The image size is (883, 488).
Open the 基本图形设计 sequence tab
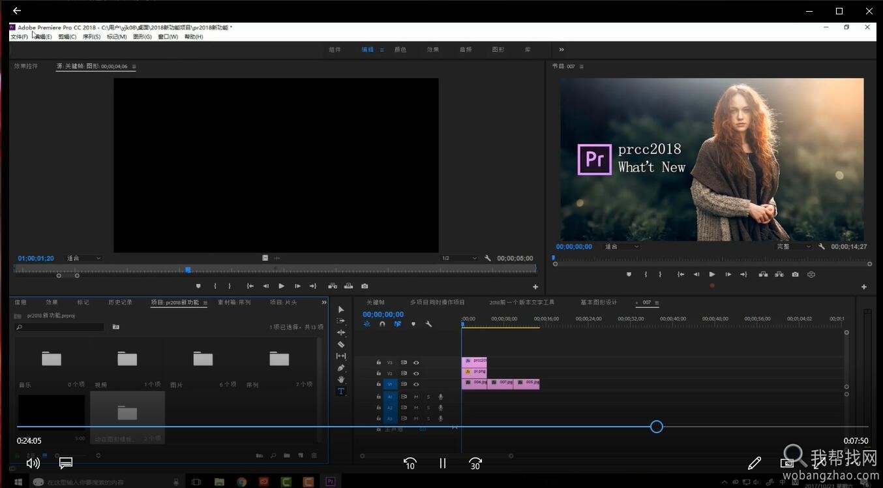pyautogui.click(x=599, y=303)
